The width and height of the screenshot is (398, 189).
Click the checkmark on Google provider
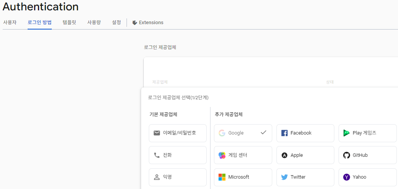pyautogui.click(x=263, y=132)
